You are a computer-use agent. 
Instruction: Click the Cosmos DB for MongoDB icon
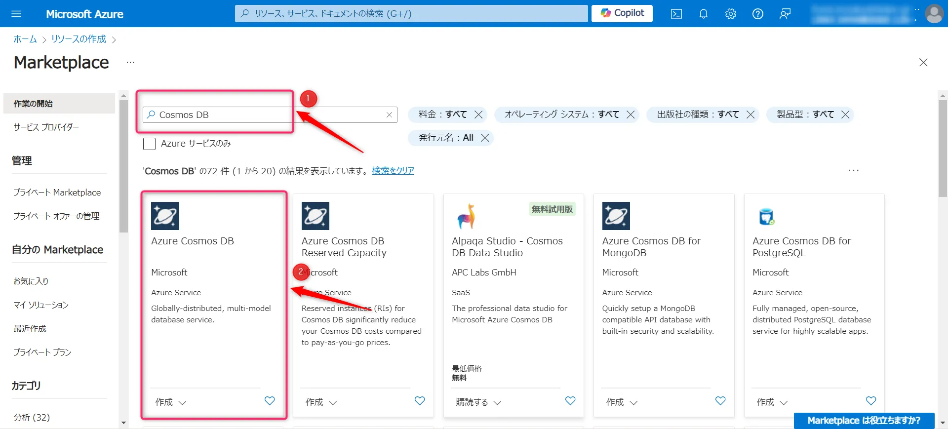click(616, 216)
